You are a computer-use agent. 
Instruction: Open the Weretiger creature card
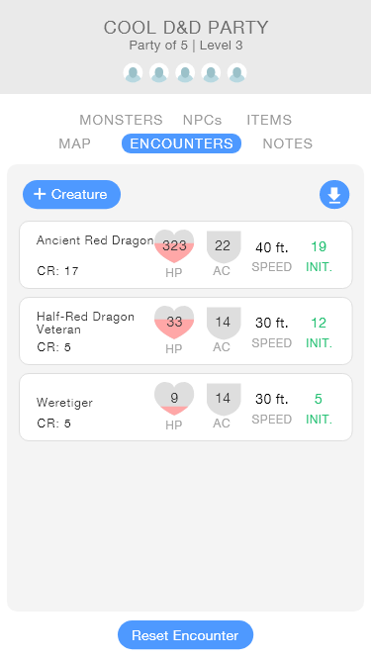tap(186, 408)
